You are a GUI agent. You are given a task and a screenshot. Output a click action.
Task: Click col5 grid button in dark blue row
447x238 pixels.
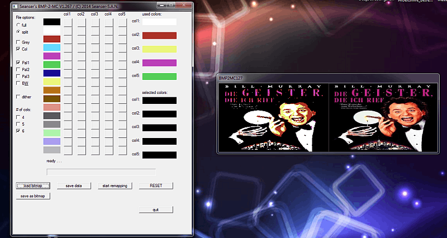[x=122, y=74]
